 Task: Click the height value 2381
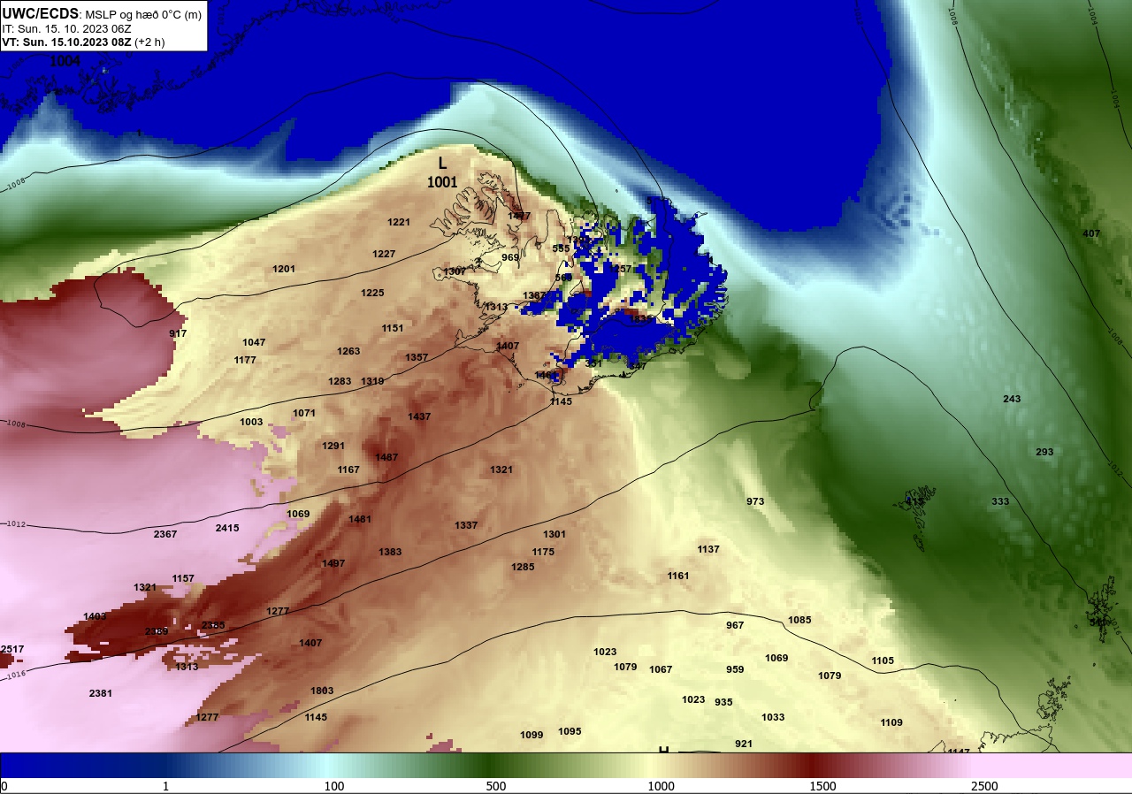coord(101,693)
